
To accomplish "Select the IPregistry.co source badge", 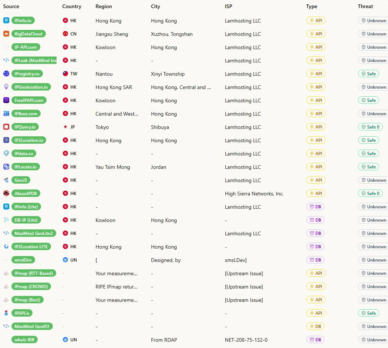I will (x=27, y=74).
